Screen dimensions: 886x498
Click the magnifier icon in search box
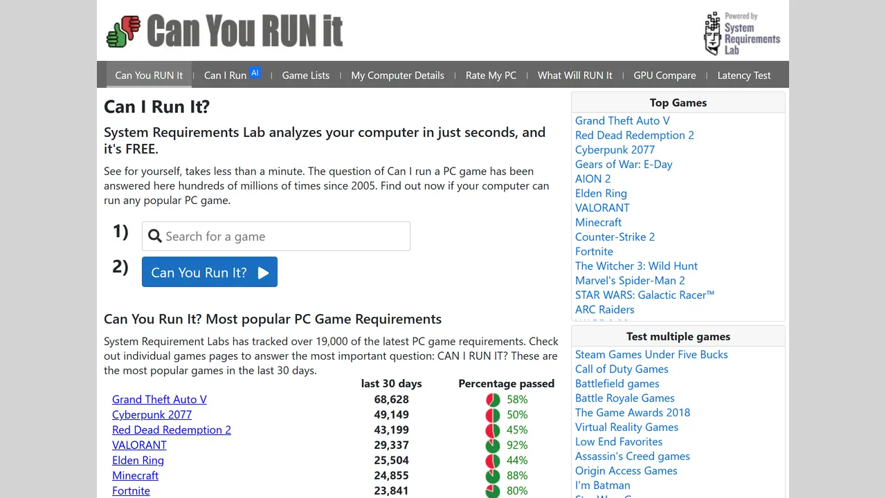tap(155, 237)
